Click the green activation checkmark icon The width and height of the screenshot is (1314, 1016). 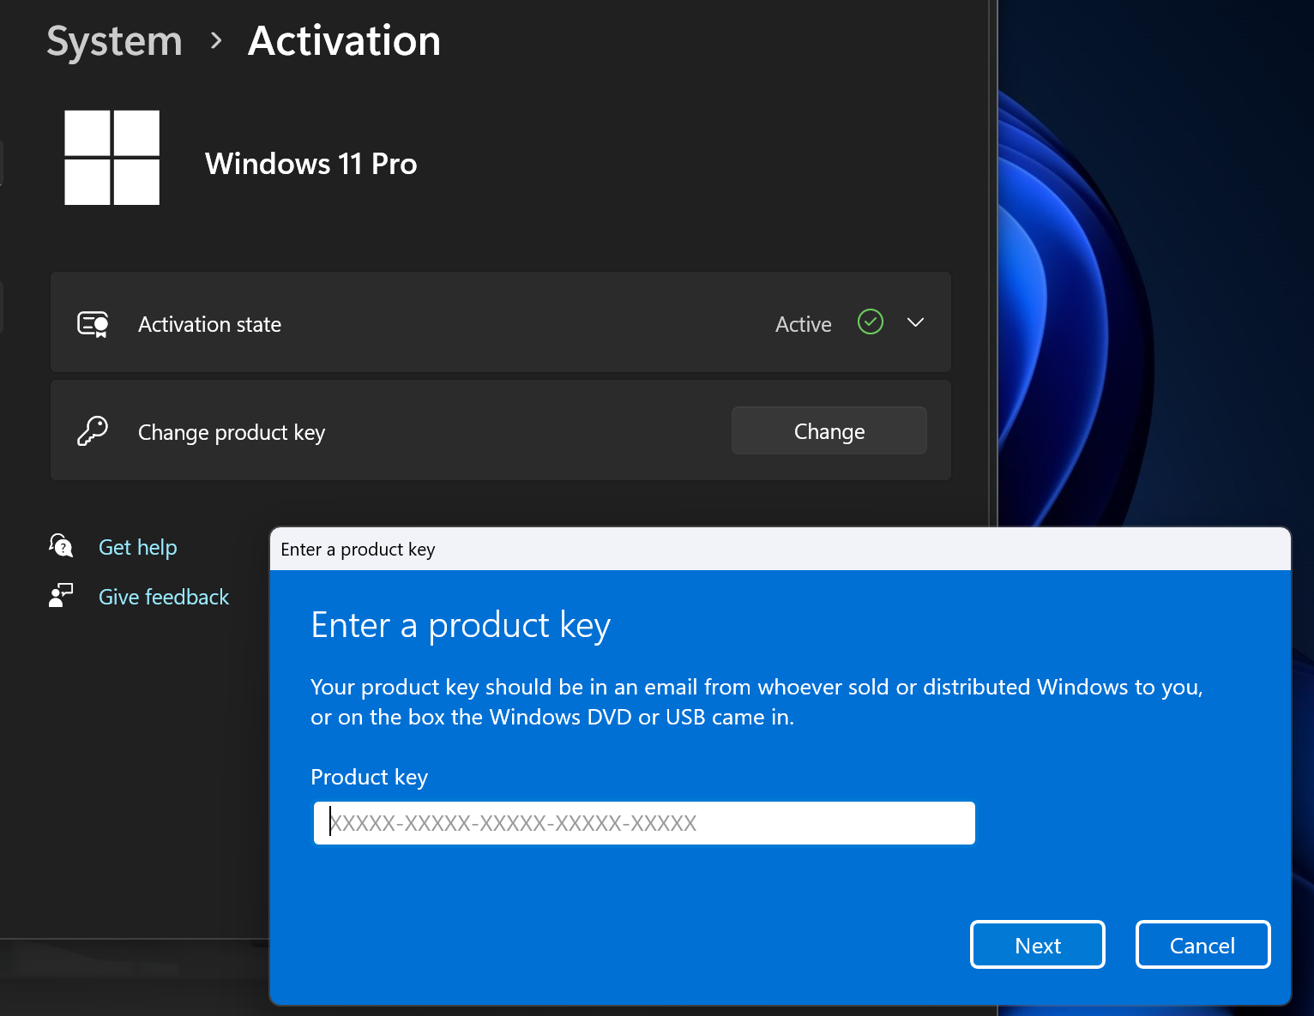click(870, 322)
